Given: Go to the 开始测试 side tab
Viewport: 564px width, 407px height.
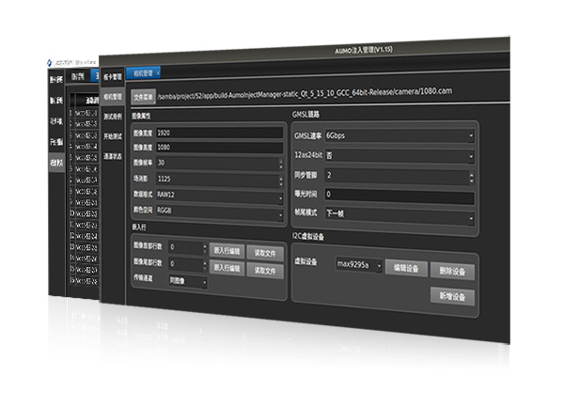Looking at the screenshot, I should click(113, 136).
